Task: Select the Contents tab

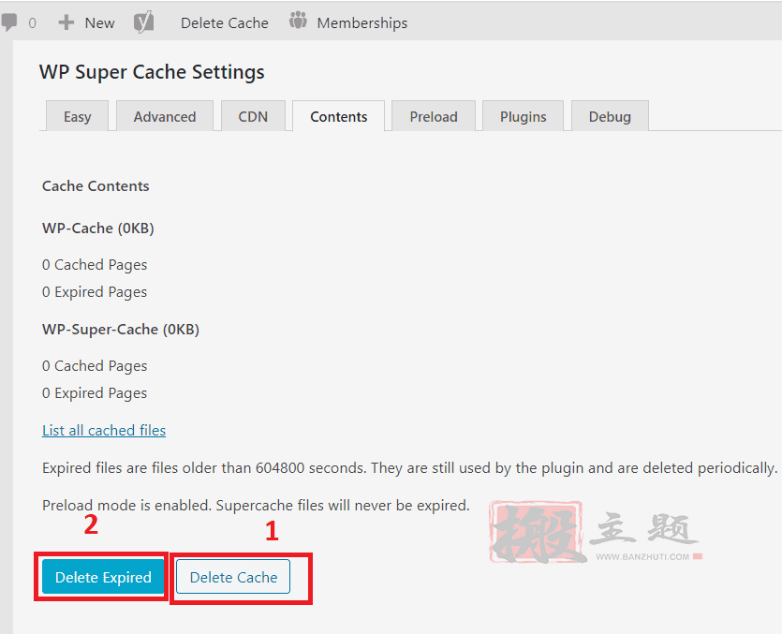Action: click(338, 117)
